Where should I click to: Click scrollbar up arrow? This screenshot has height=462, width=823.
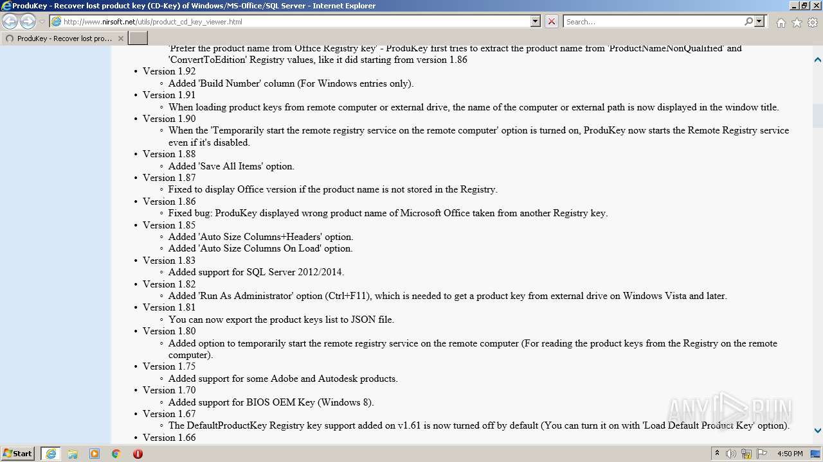pos(817,60)
